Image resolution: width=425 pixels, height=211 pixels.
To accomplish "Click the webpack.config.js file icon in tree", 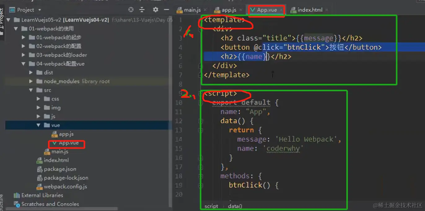I will tap(40, 187).
